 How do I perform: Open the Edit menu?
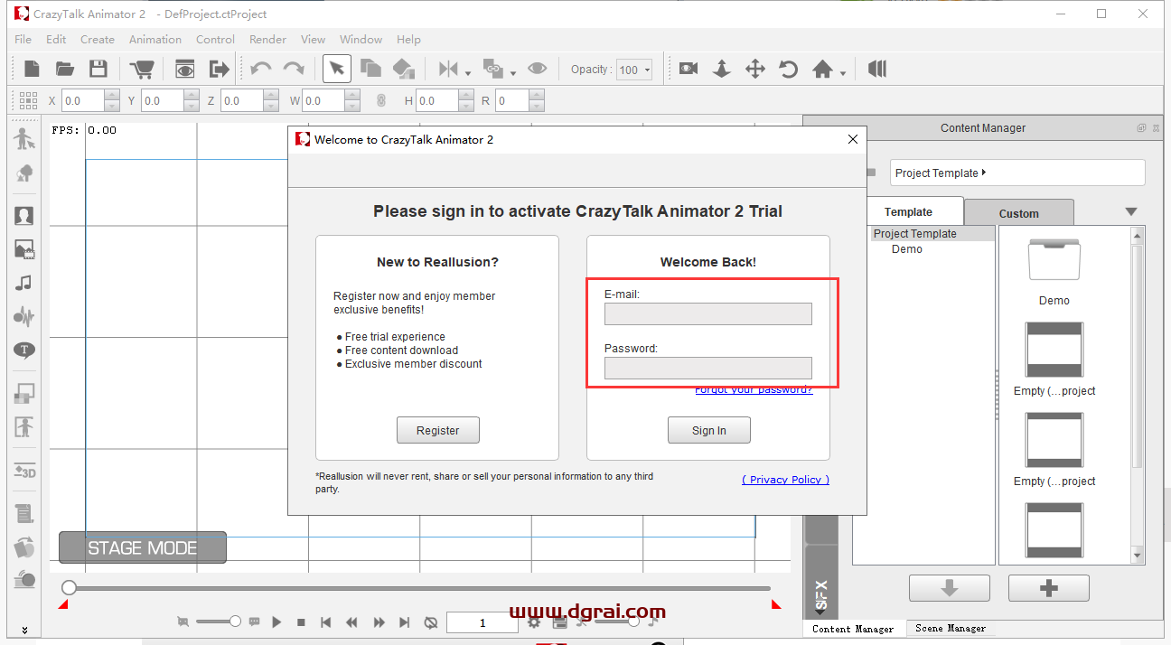pos(56,39)
